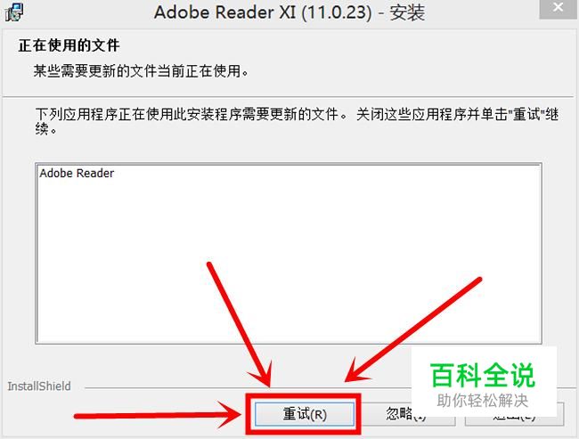Click the InstallShield label
The width and height of the screenshot is (579, 439).
pos(39,386)
